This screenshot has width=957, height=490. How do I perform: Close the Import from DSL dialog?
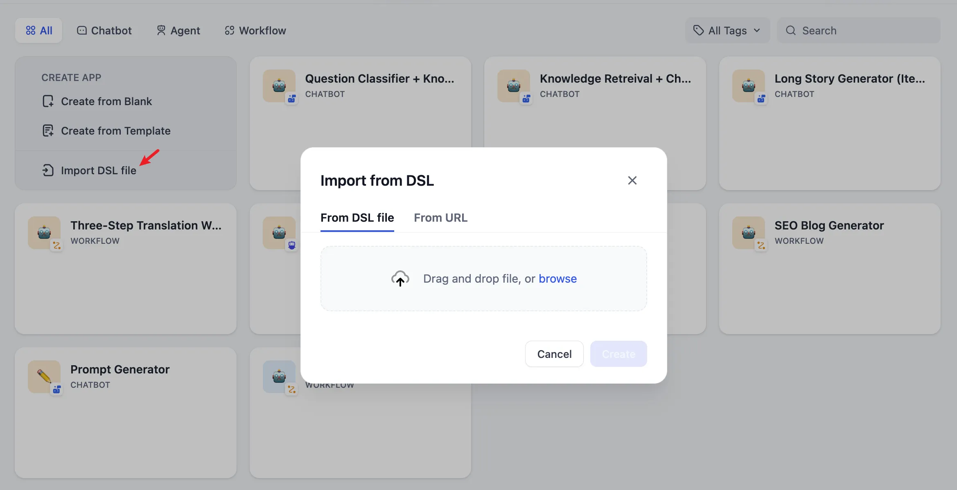pos(632,180)
